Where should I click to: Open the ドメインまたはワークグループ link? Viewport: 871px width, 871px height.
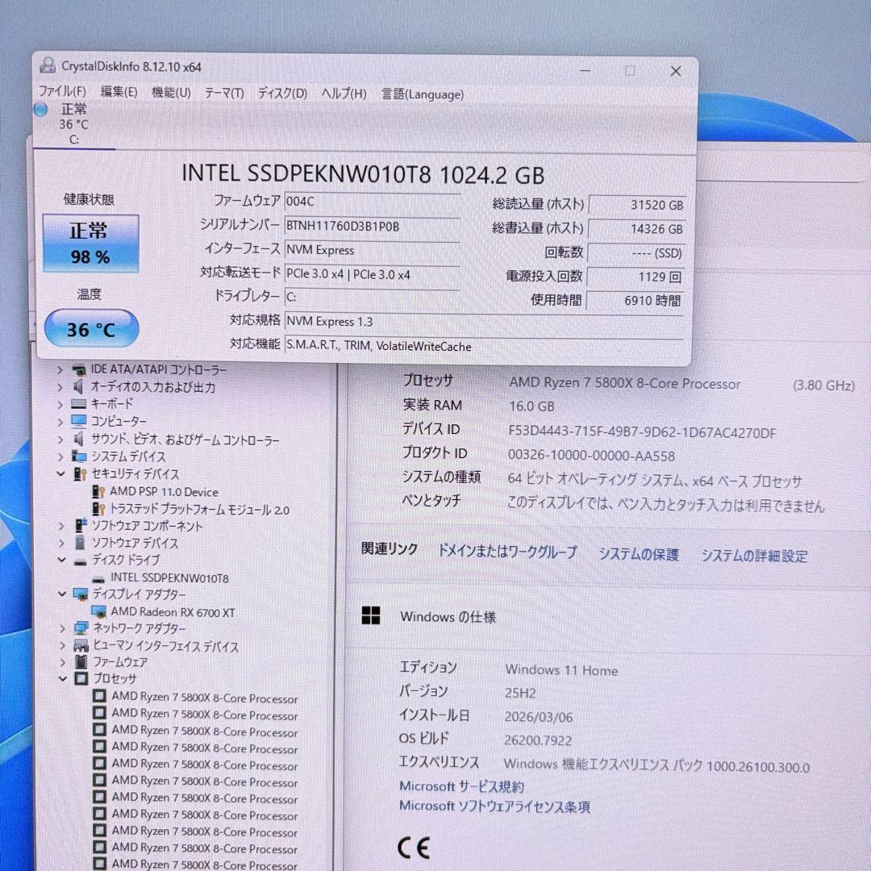click(507, 552)
